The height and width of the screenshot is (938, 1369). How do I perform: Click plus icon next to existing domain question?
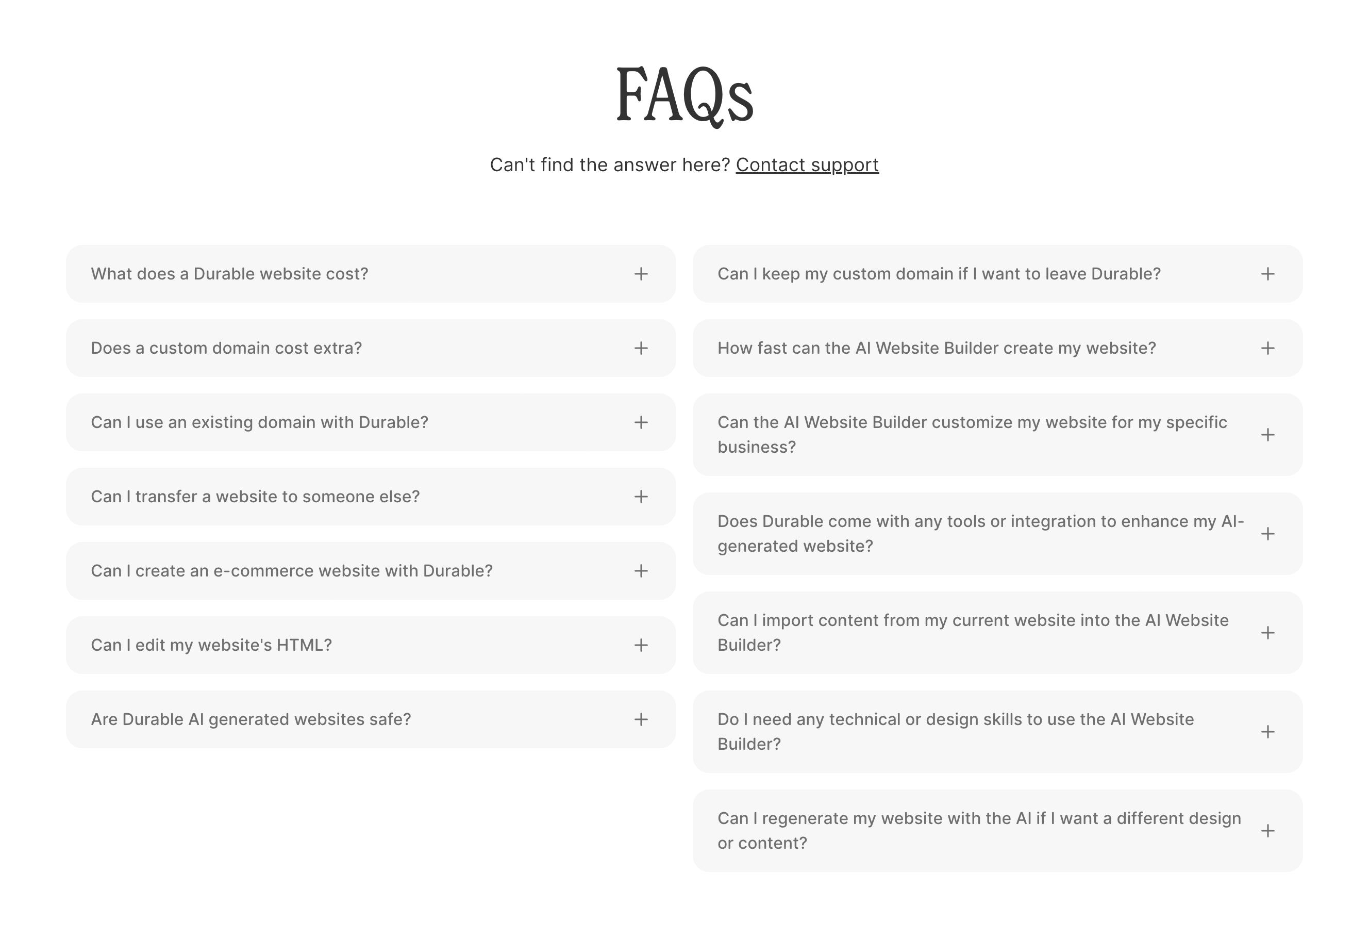[x=641, y=422]
